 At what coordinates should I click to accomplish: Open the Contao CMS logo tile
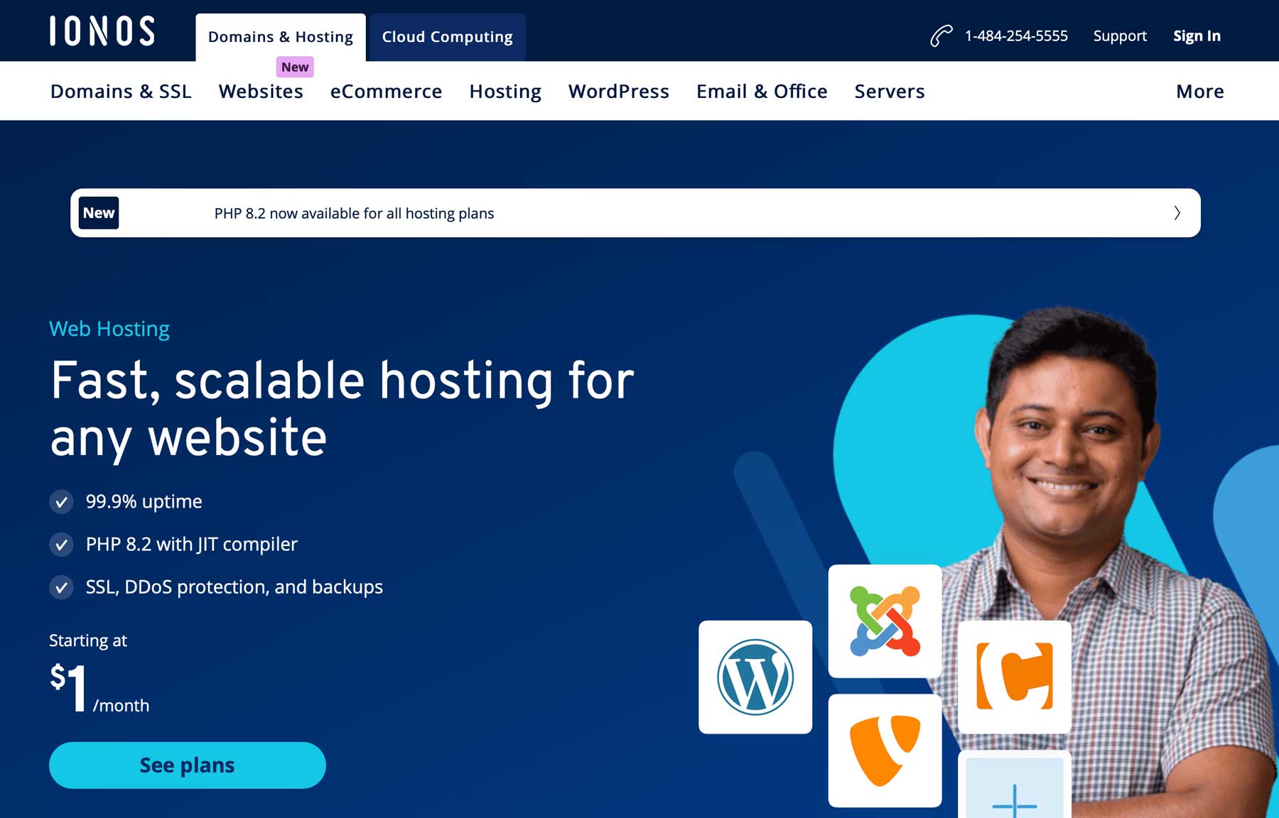pyautogui.click(x=1014, y=677)
